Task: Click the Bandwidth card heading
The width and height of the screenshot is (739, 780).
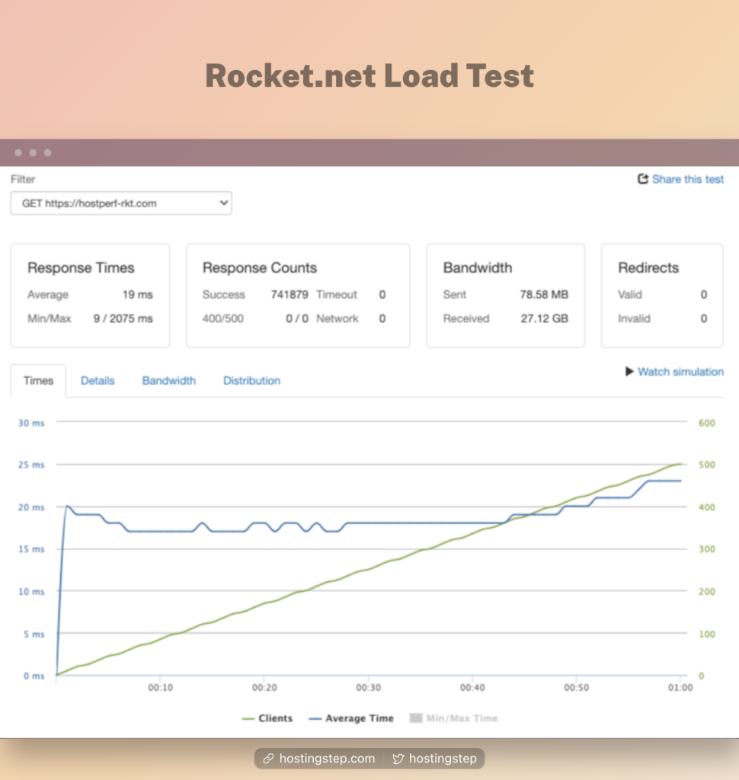Action: coord(477,267)
